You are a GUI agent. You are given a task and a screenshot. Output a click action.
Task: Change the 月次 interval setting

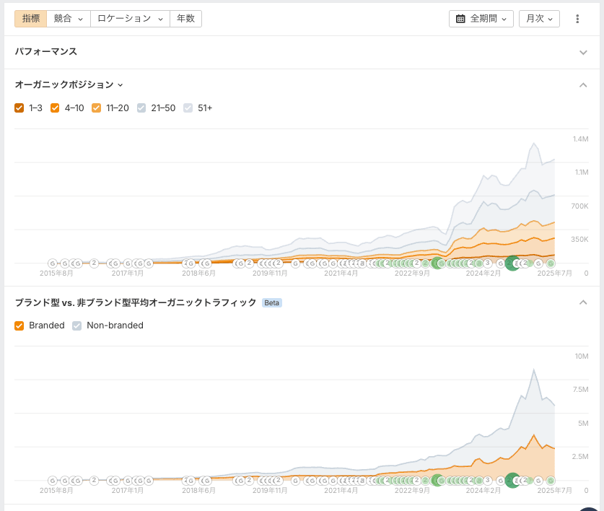[539, 19]
